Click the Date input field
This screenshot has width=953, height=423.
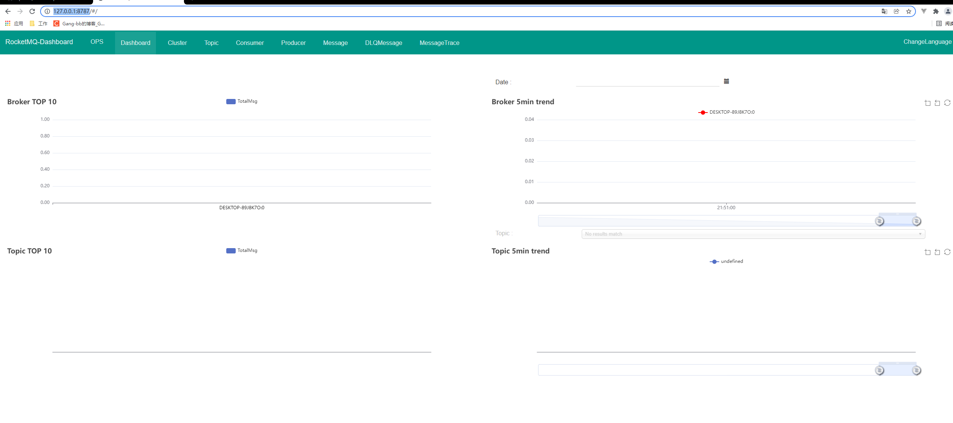click(x=648, y=82)
